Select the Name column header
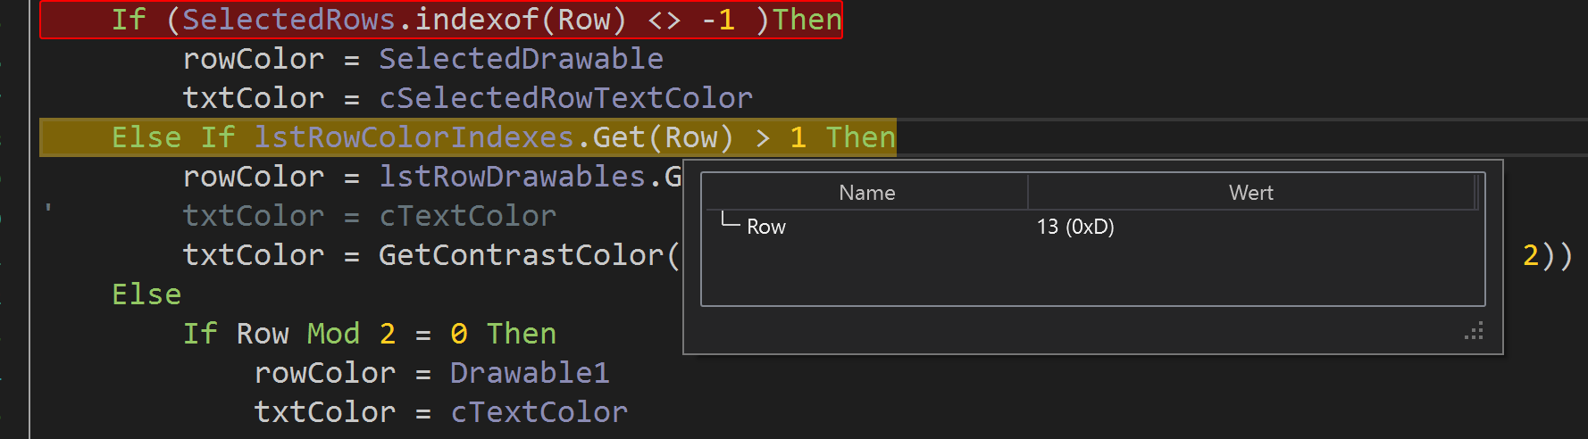This screenshot has width=1588, height=439. (x=865, y=193)
